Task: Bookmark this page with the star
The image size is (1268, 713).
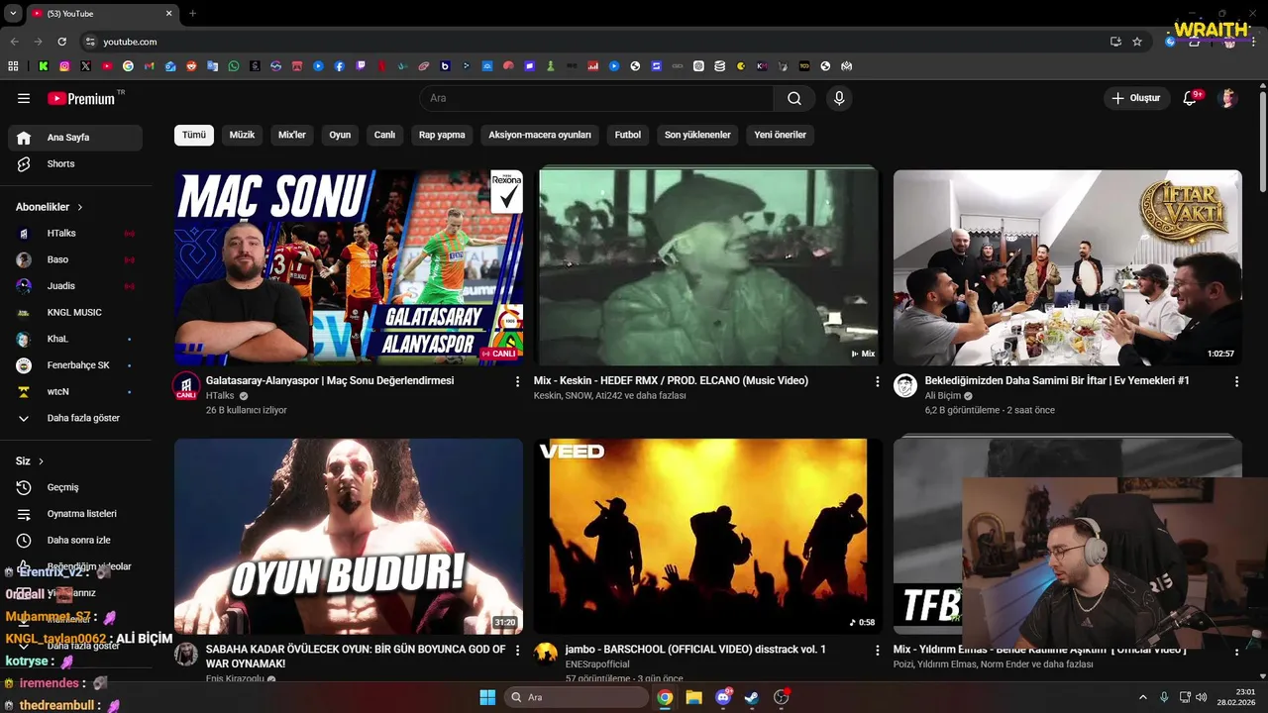Action: point(1137,42)
